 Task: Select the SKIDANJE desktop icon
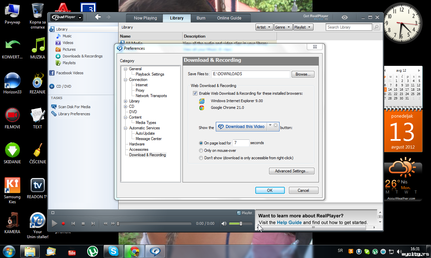12,153
